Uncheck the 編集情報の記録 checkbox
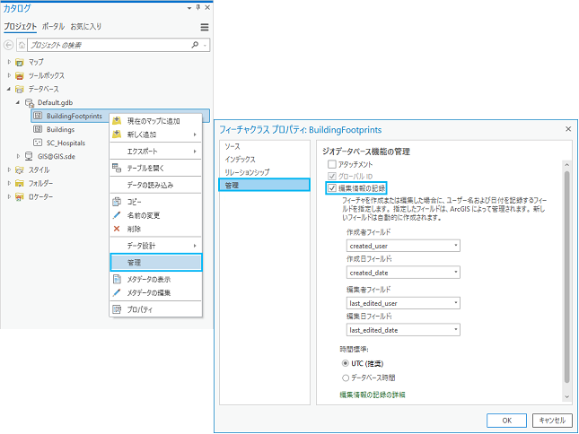 click(x=332, y=188)
